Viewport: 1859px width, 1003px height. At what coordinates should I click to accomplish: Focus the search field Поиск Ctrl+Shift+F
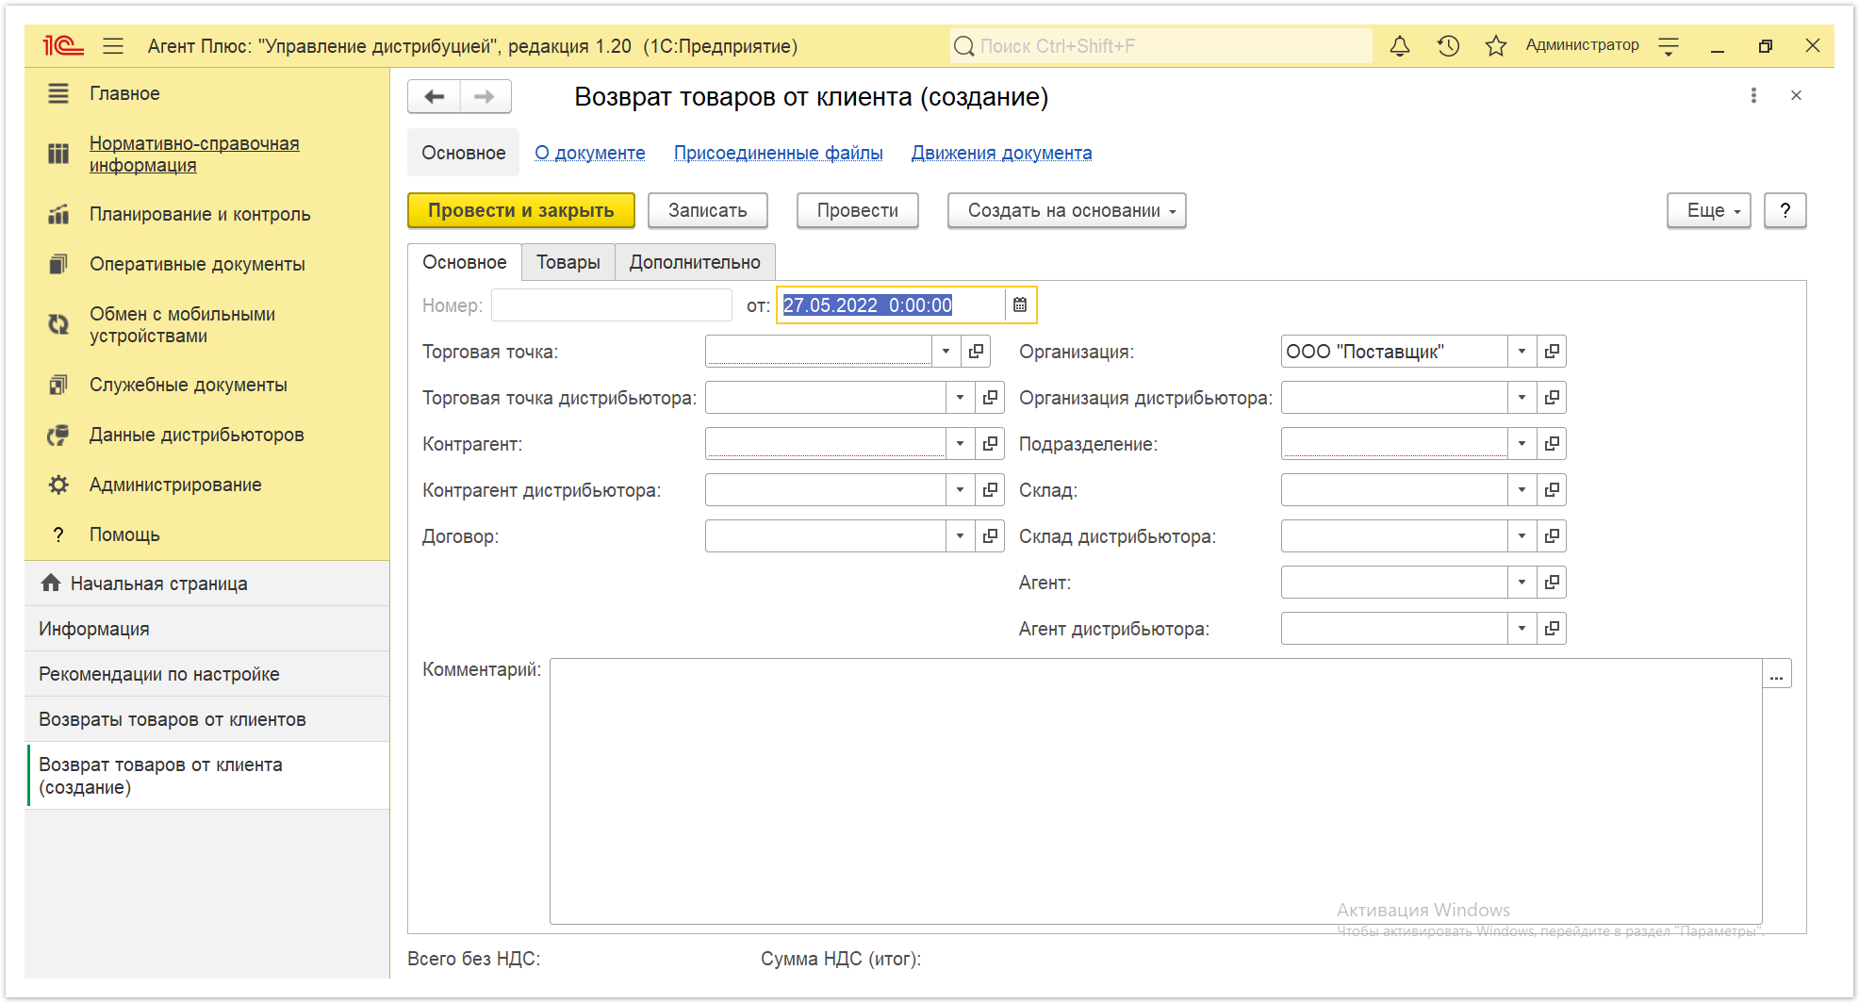[x=1161, y=45]
